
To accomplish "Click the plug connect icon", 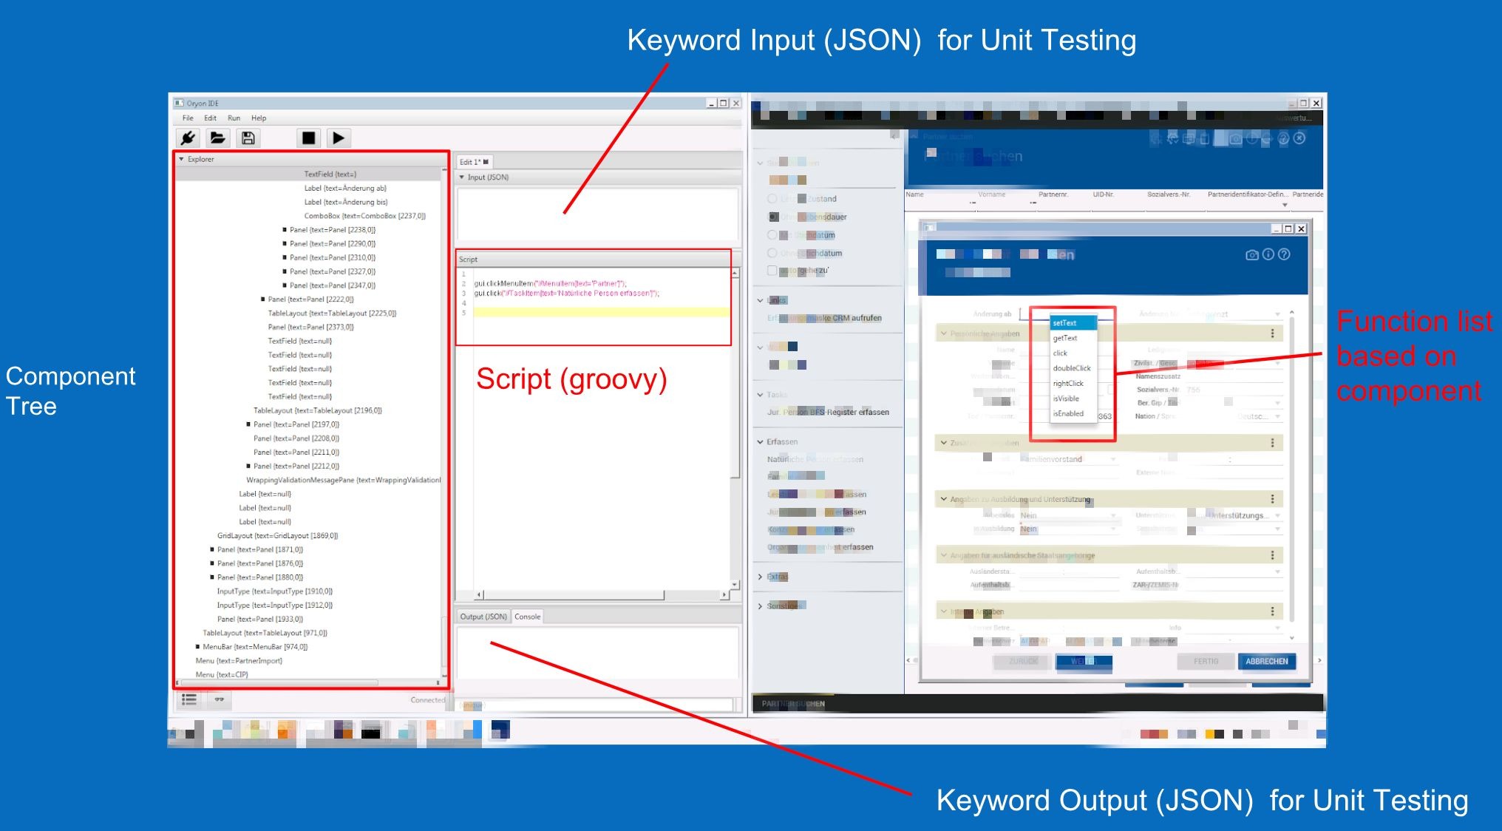I will 188,138.
